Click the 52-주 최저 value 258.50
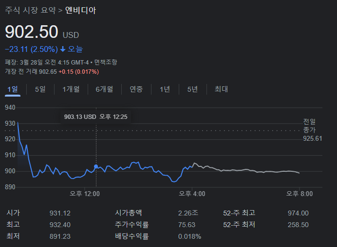Image resolution: width=337 pixels, height=247 pixels. pyautogui.click(x=298, y=225)
